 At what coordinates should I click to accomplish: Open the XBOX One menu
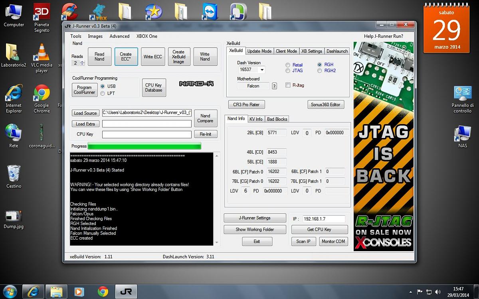click(147, 36)
